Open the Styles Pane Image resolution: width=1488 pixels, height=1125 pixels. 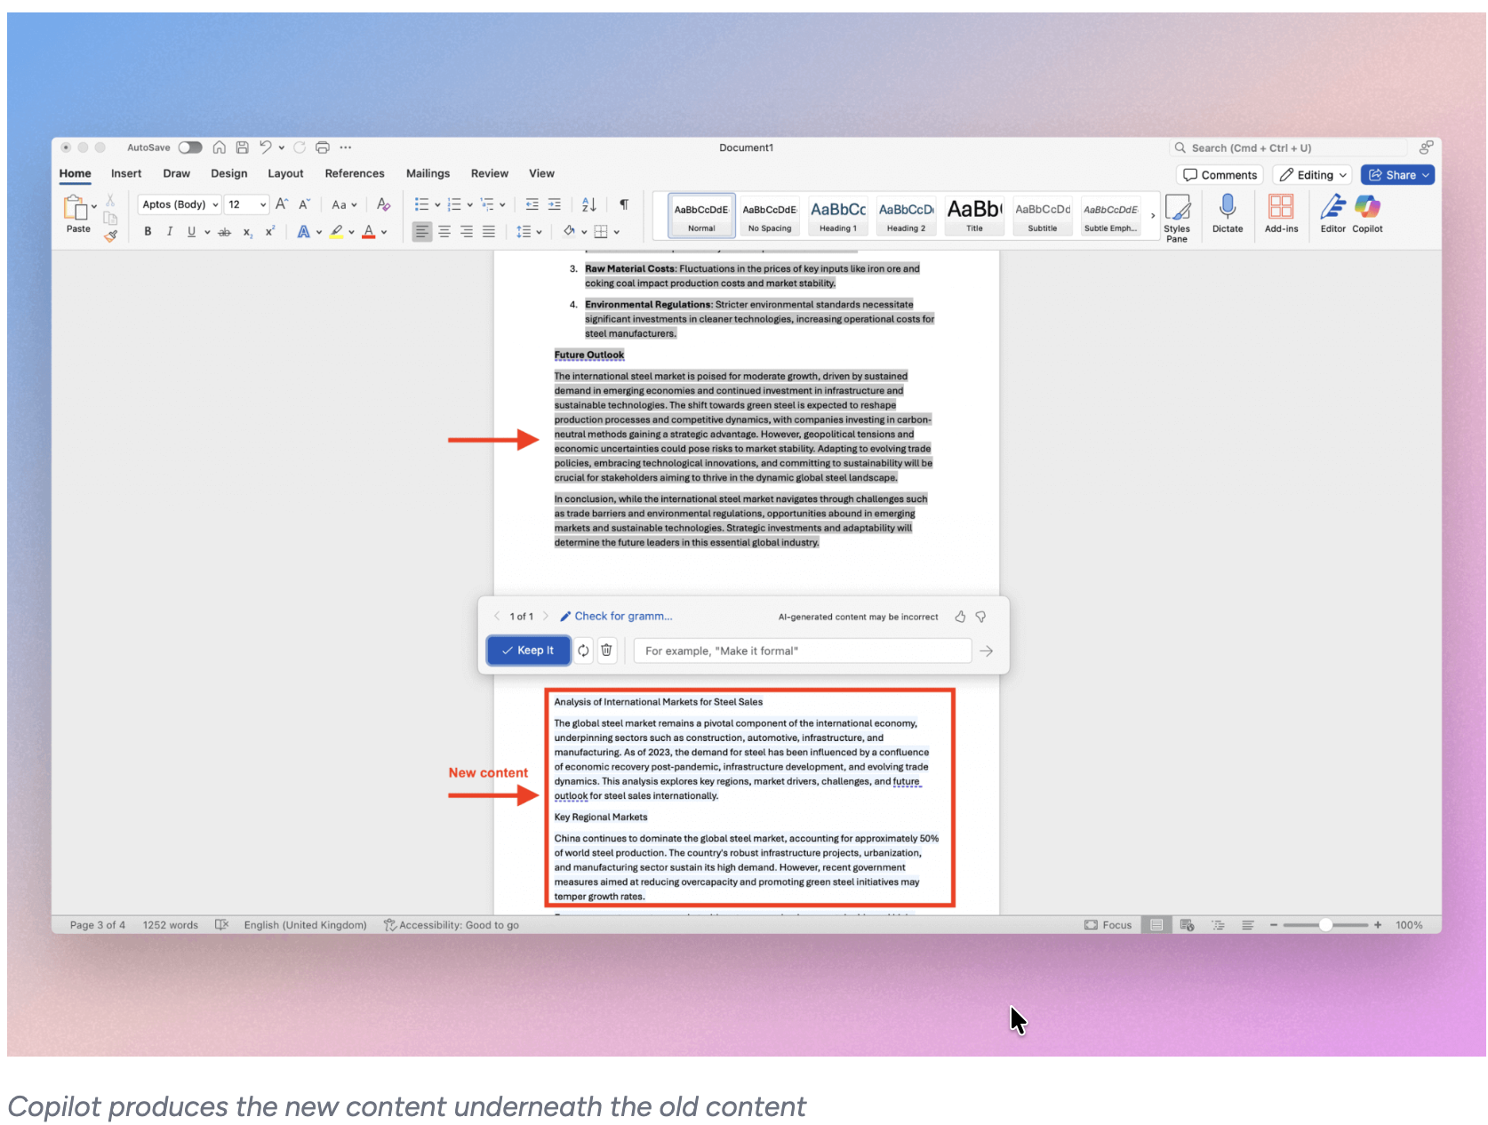tap(1178, 215)
